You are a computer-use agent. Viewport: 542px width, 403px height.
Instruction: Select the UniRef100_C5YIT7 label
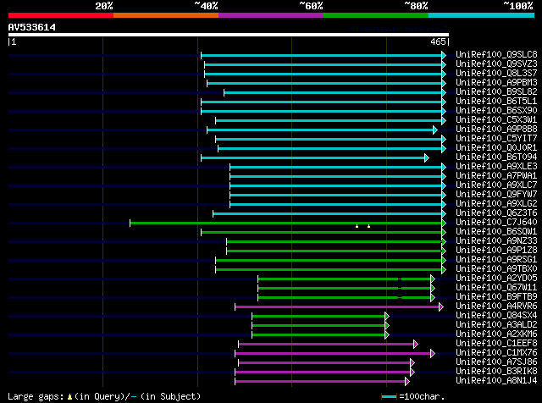[x=496, y=138]
